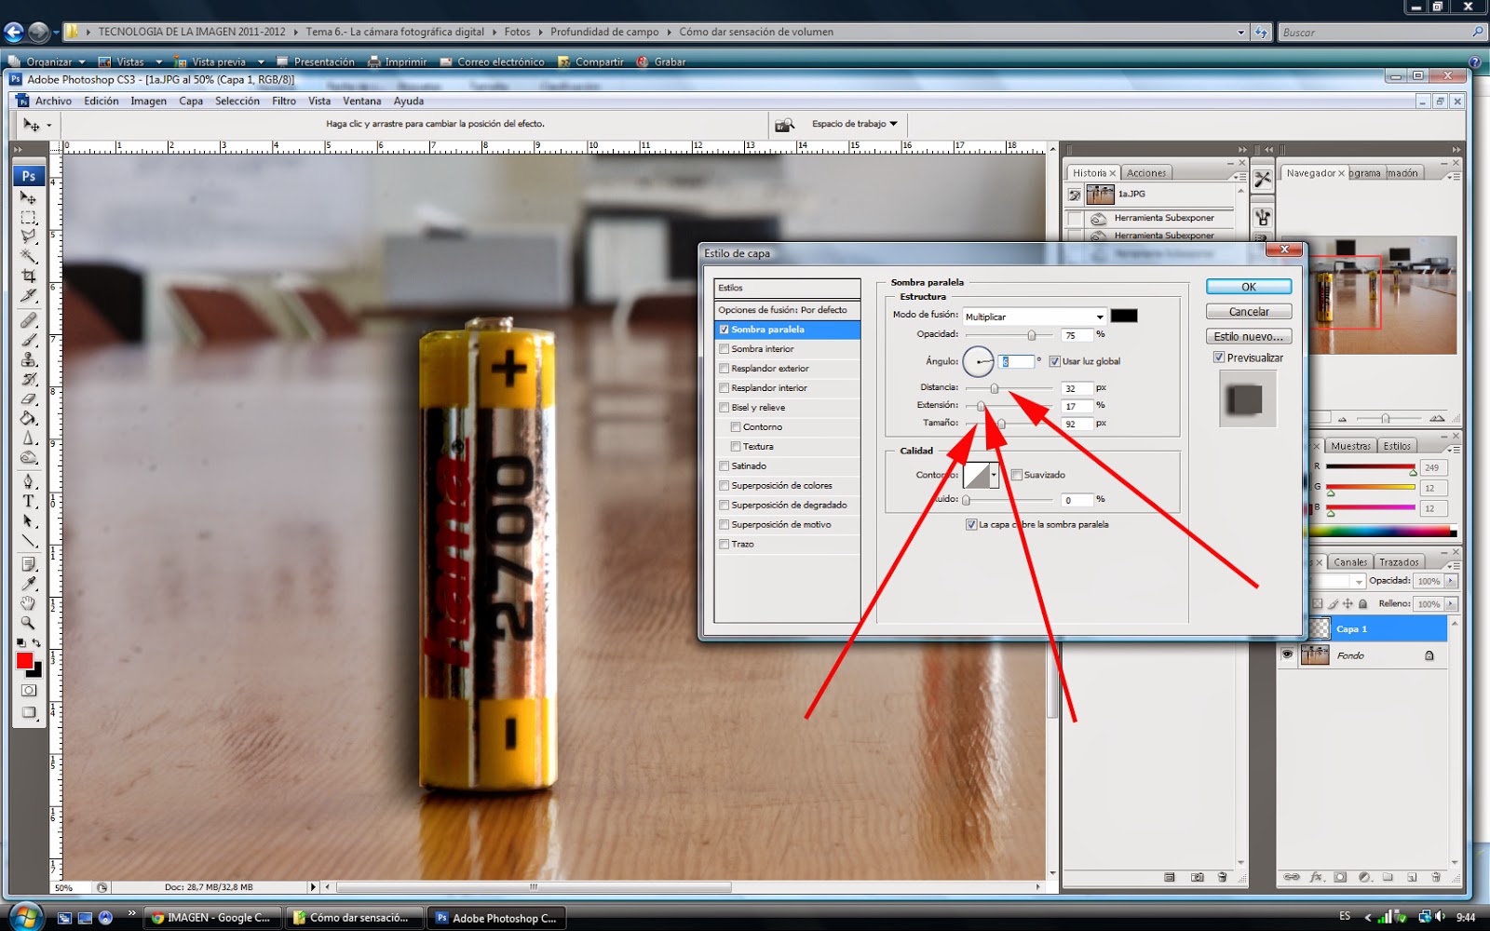Select the Clone Stamp tool

[x=29, y=359]
